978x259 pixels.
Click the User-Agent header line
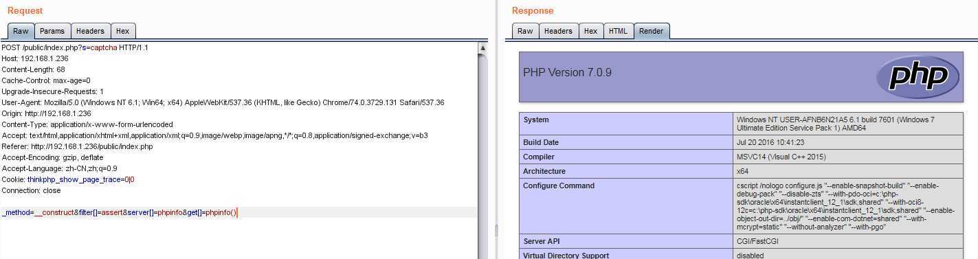coord(223,102)
